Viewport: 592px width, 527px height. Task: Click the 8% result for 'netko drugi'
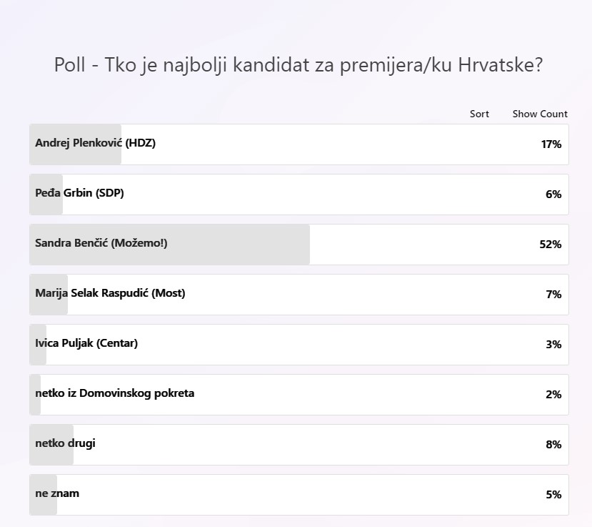tap(553, 445)
